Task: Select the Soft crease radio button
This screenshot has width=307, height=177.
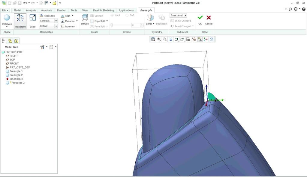Action: coord(127,15)
